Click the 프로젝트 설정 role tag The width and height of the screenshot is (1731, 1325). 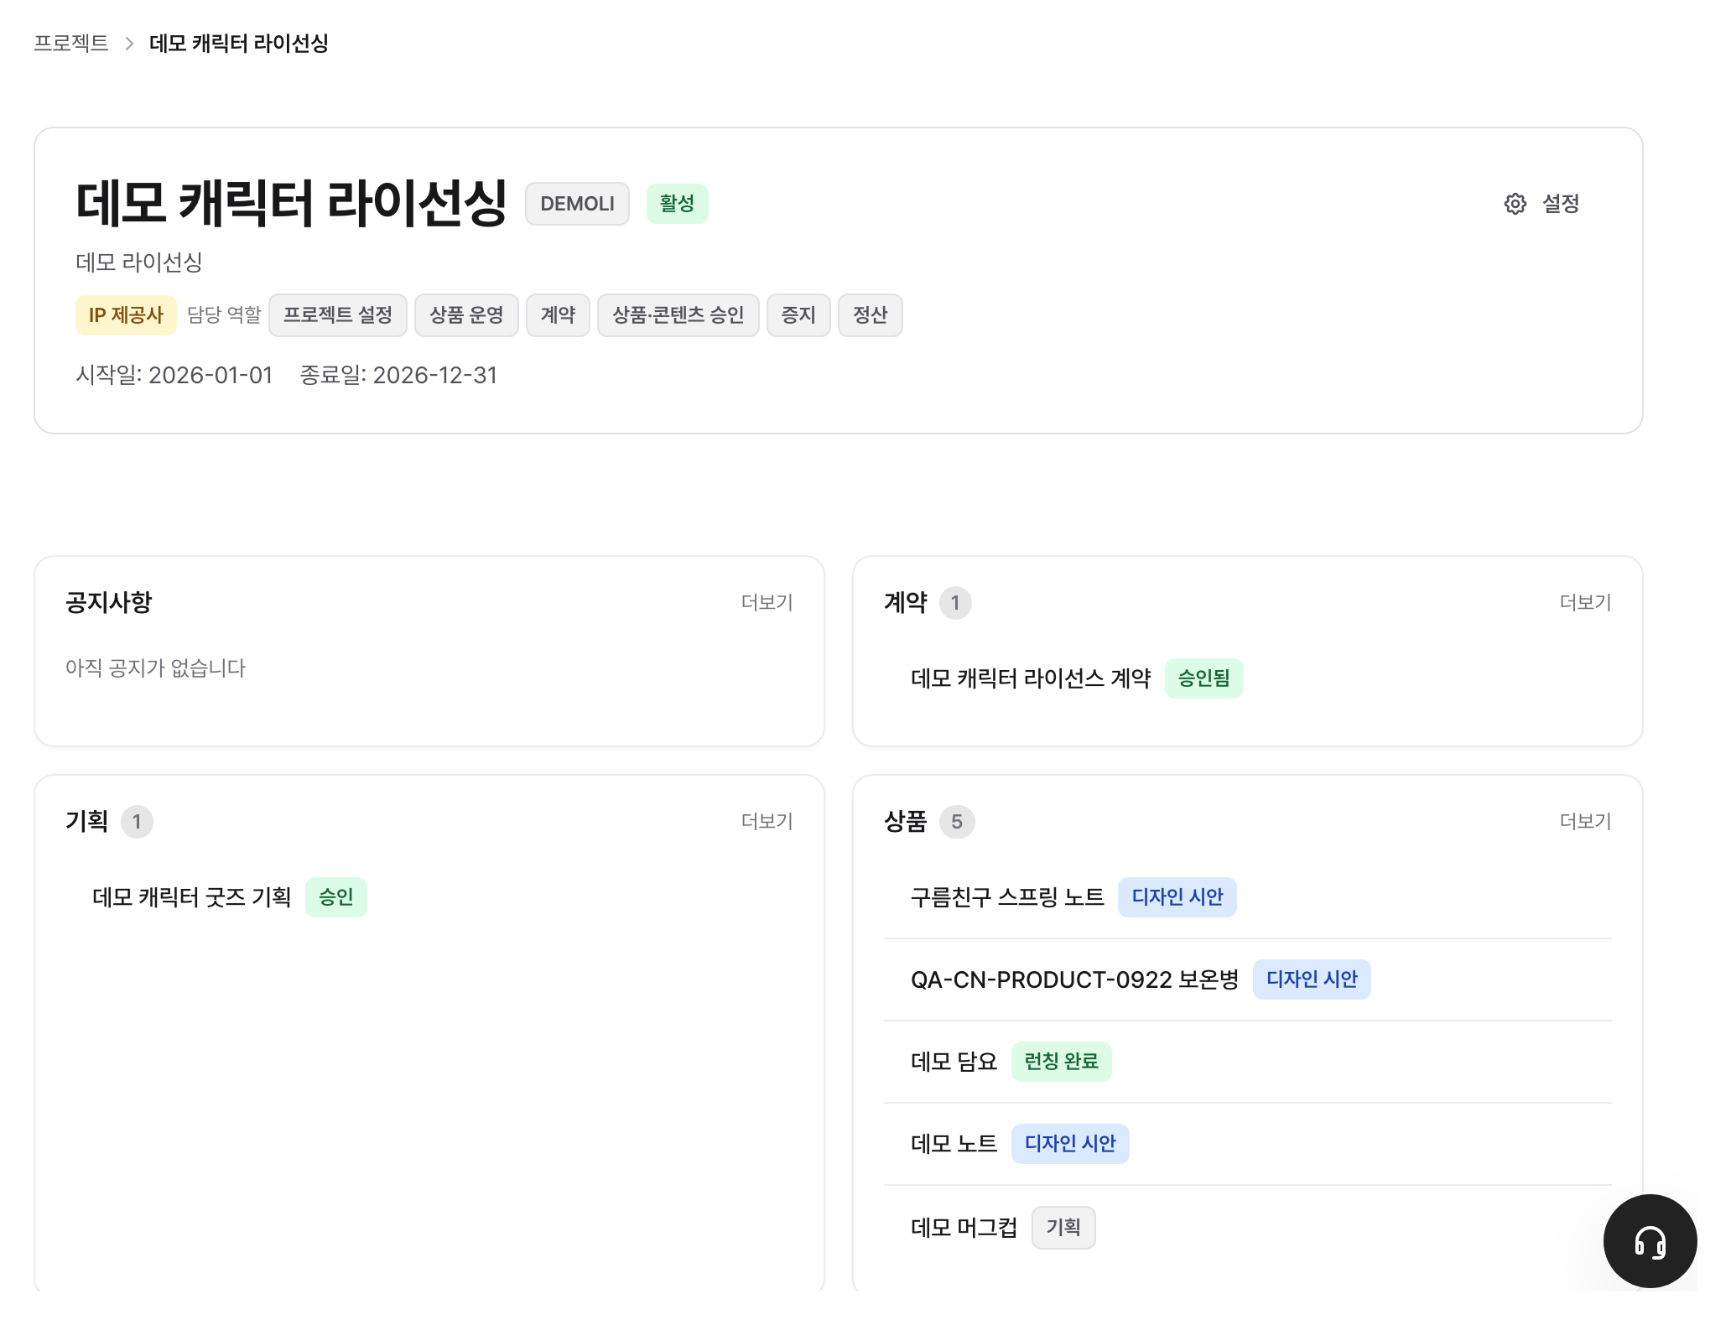pyautogui.click(x=338, y=315)
